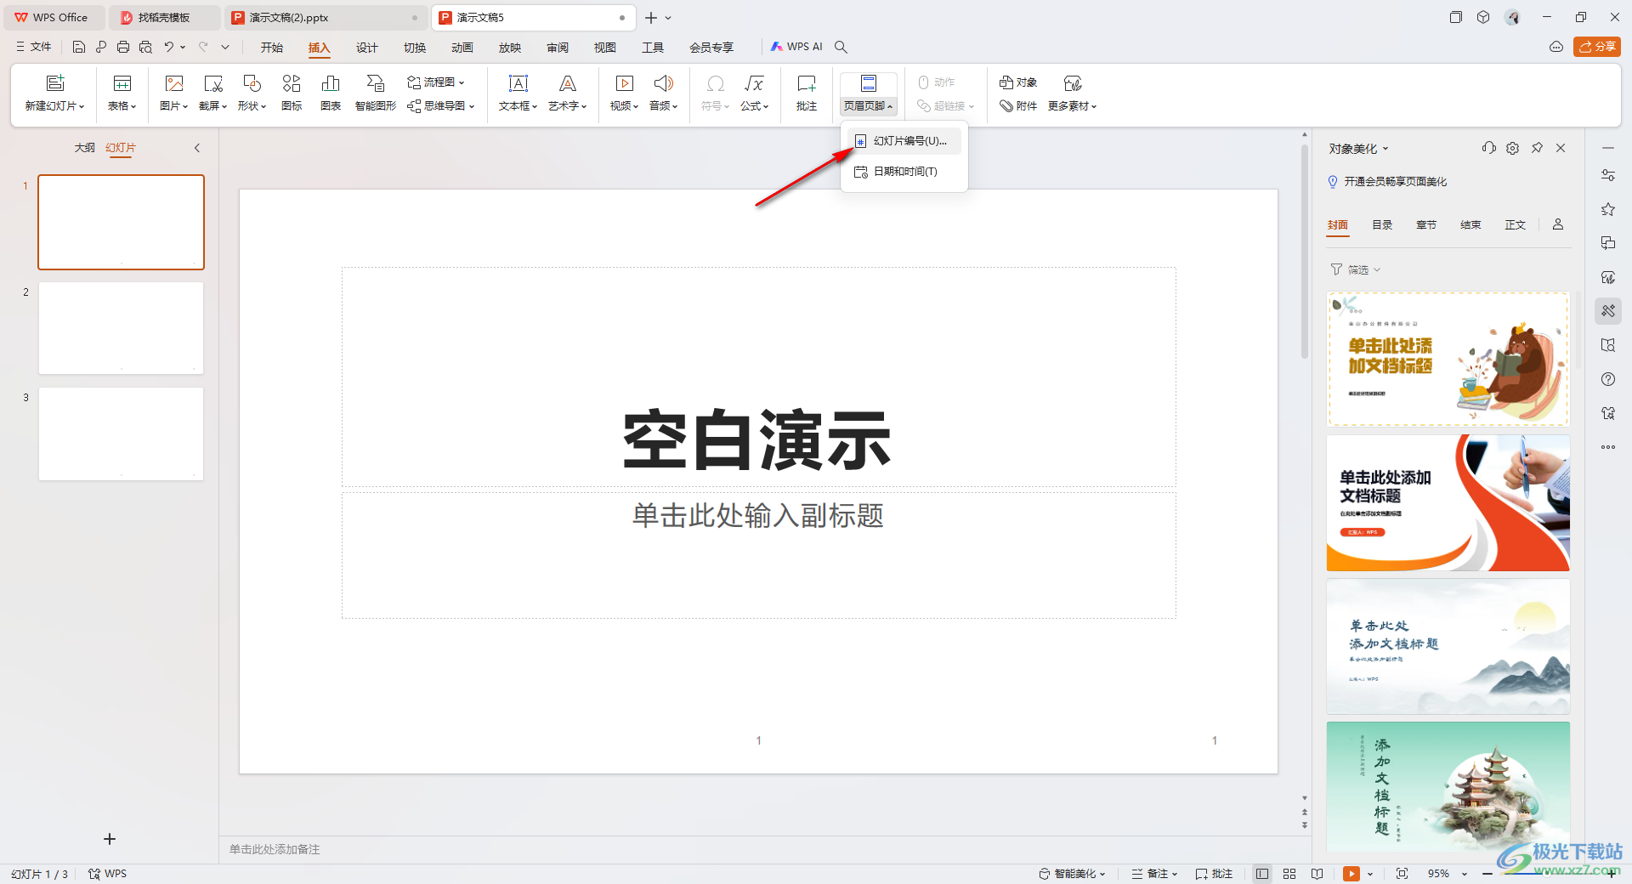Add a Comment (批注) from ribbon
Screen dimensions: 1632x884
807,93
